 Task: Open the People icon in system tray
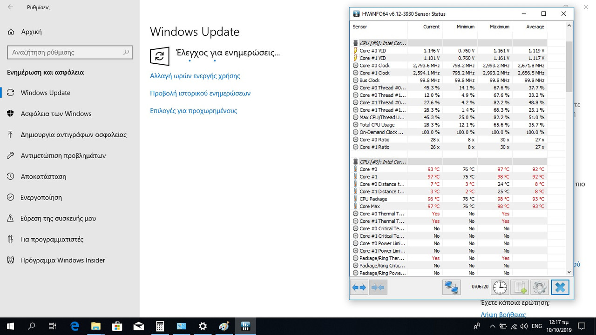click(x=477, y=326)
